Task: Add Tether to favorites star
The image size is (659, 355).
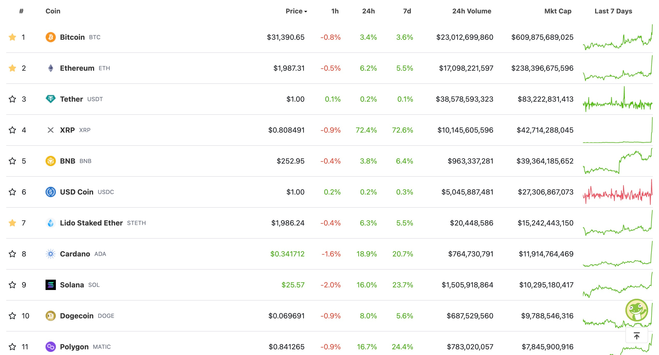Action: [12, 99]
